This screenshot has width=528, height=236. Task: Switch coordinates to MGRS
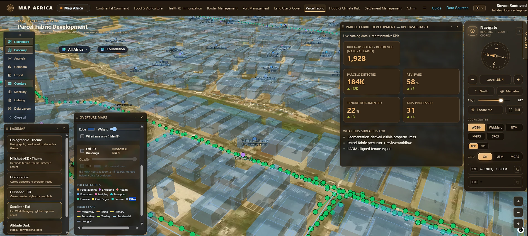[476, 136]
